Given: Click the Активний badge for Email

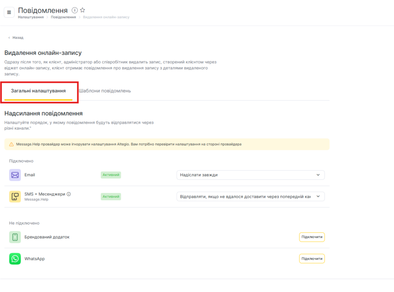Looking at the screenshot, I should [111, 175].
